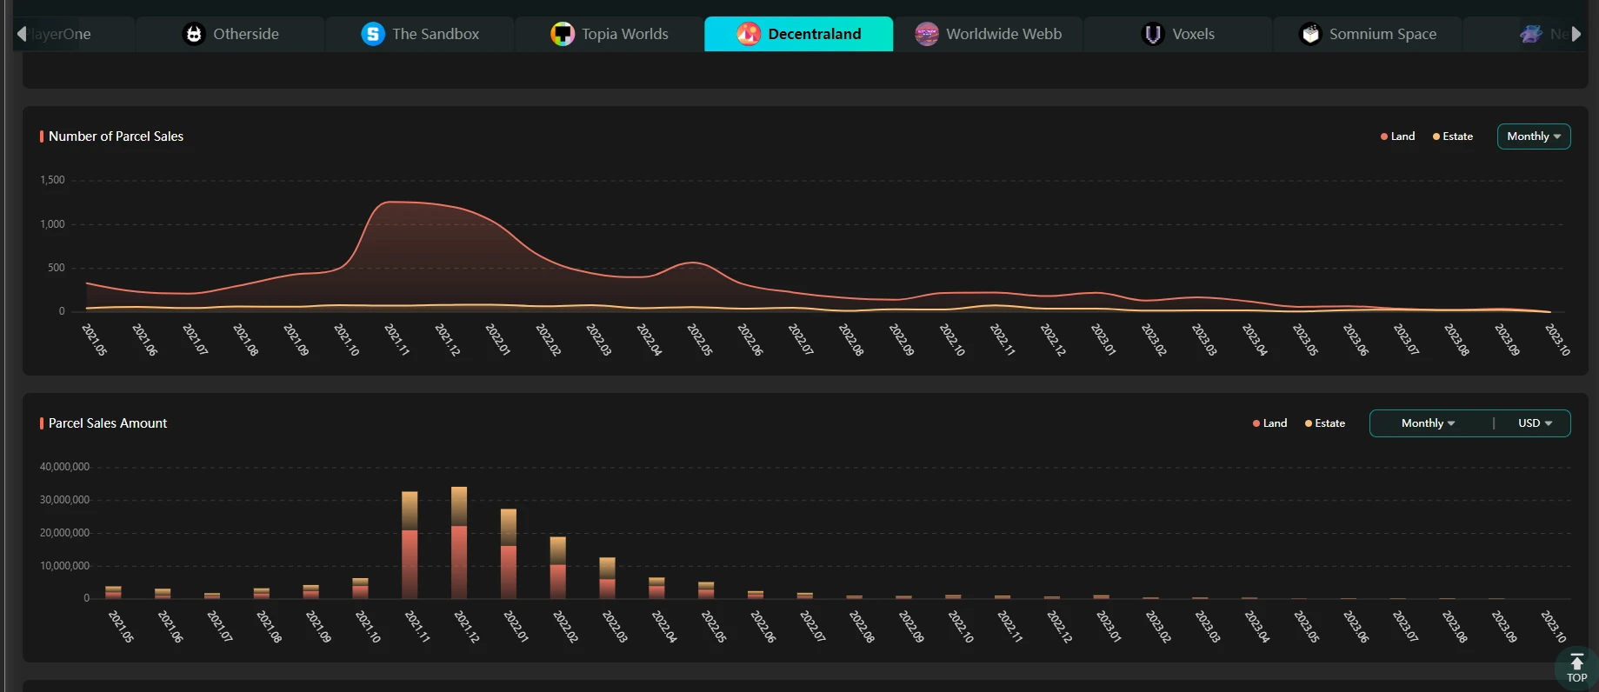Click the TOP back-to-top button
The width and height of the screenshot is (1599, 692).
1576,669
